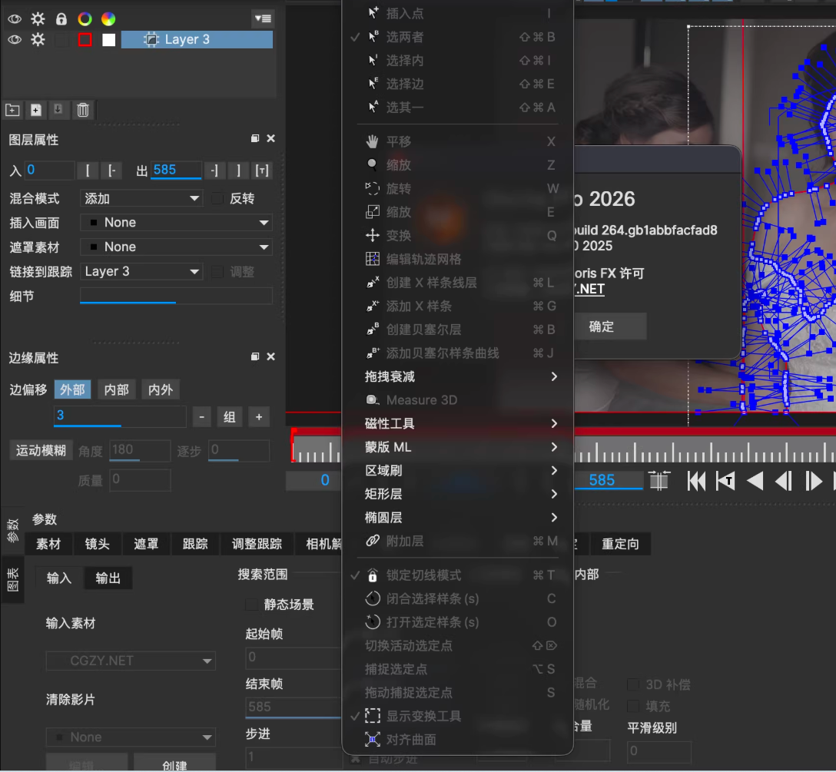
Task: Check the 静态场景 checkbox
Action: tap(251, 605)
